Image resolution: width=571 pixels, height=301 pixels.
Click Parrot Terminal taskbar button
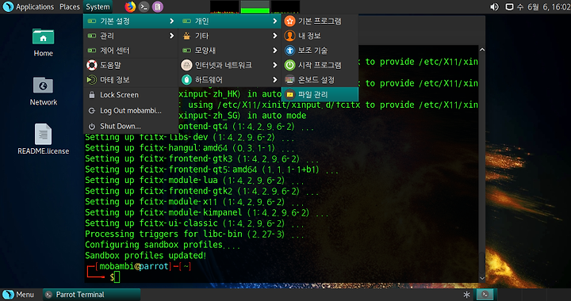point(91,295)
